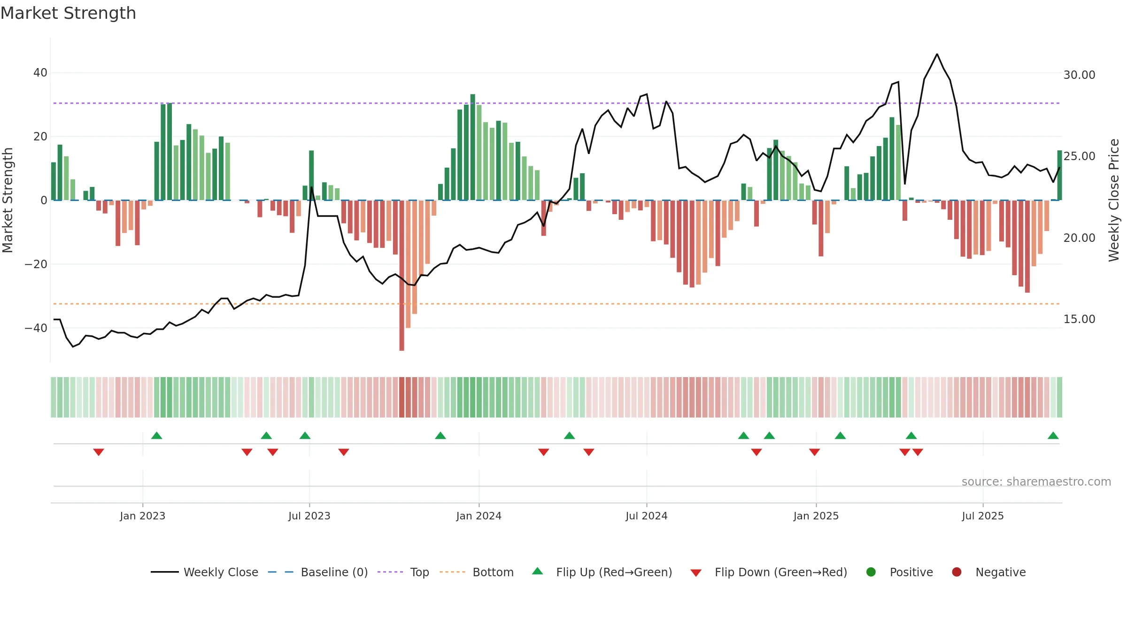
Task: Click the first flip-down marker before Jan 2023
Action: (x=99, y=452)
